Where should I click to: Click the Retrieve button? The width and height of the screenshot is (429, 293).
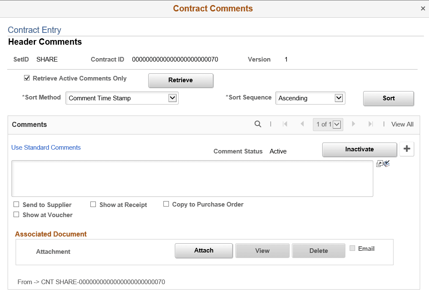pos(180,81)
